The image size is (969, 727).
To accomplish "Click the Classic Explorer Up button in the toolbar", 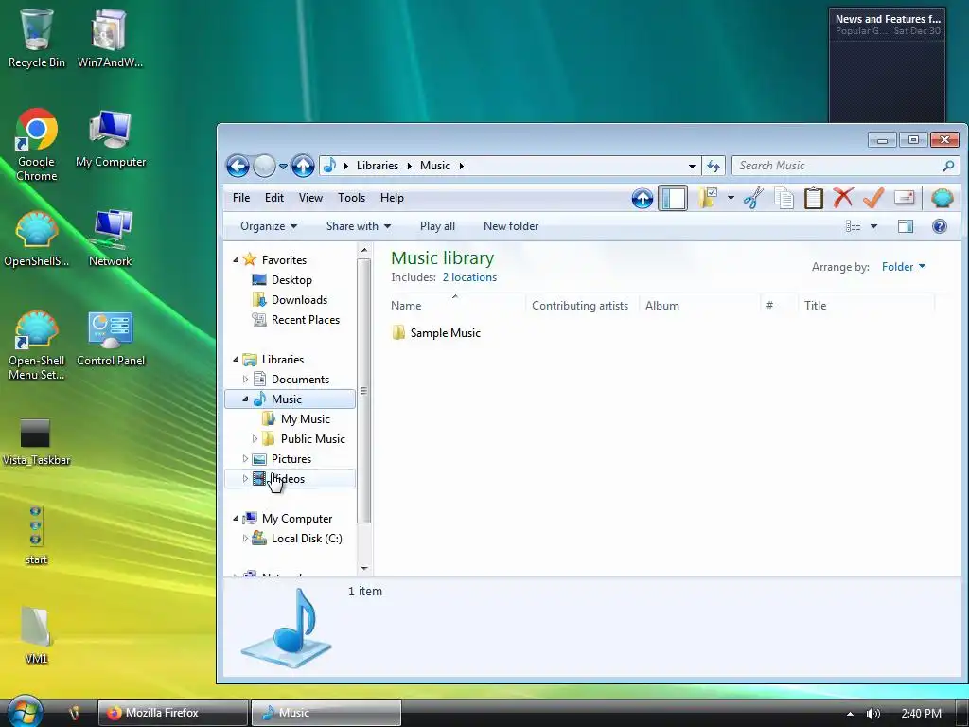I will [643, 199].
